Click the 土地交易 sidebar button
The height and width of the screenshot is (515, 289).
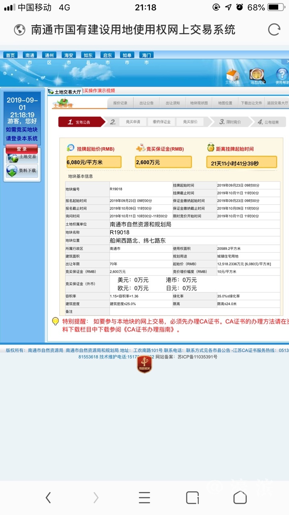[22, 157]
